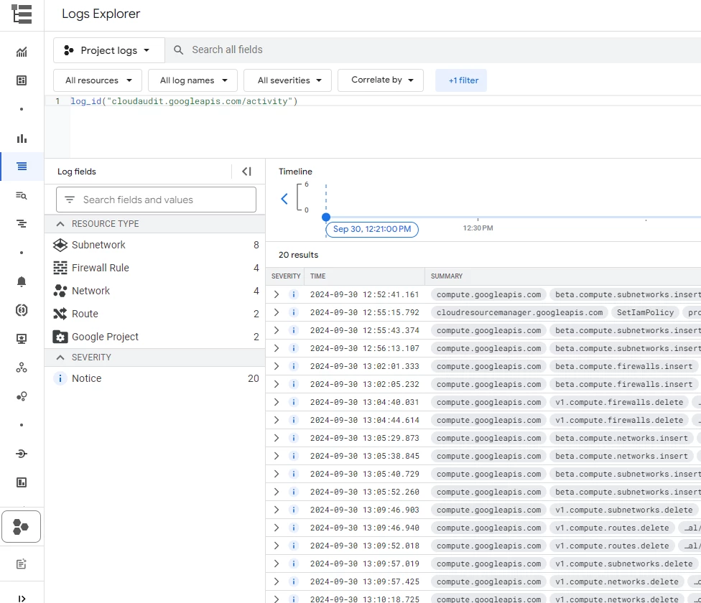
Task: Expand the sidebar with bottom arrow icon
Action: 22,599
